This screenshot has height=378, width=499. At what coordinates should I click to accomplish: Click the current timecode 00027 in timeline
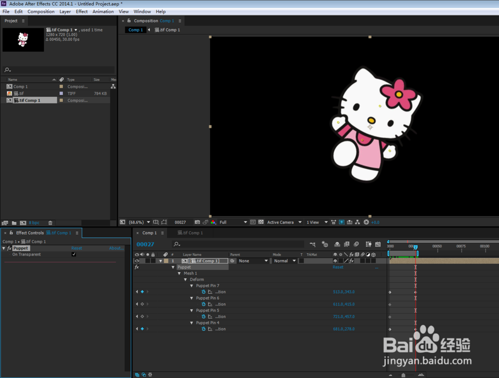tap(145, 244)
